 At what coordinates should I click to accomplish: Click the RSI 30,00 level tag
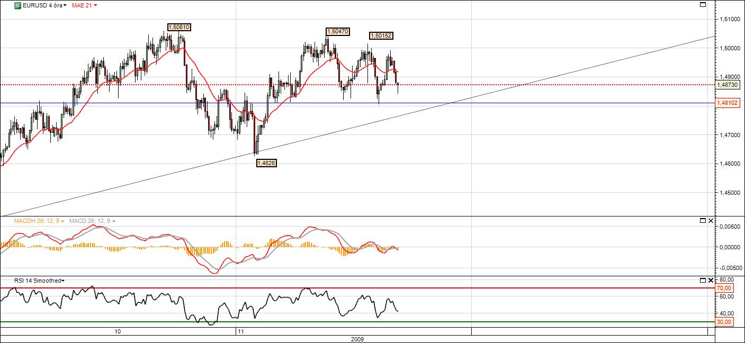point(724,322)
